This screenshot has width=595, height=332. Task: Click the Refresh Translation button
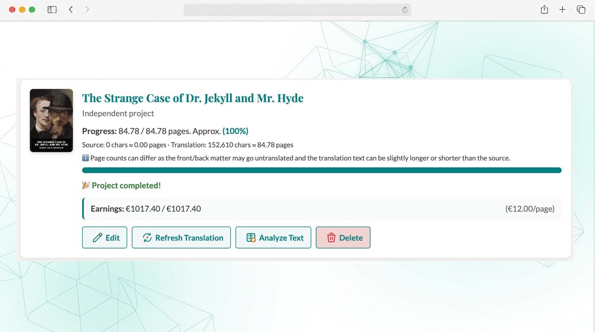pos(181,237)
